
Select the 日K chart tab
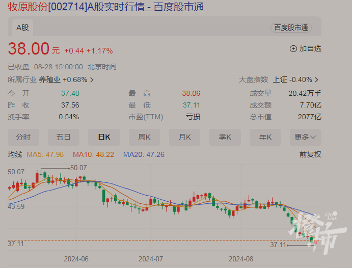104,137
